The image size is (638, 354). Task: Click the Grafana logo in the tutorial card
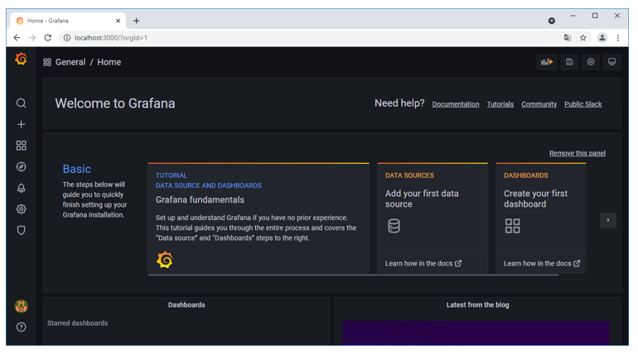coord(164,260)
